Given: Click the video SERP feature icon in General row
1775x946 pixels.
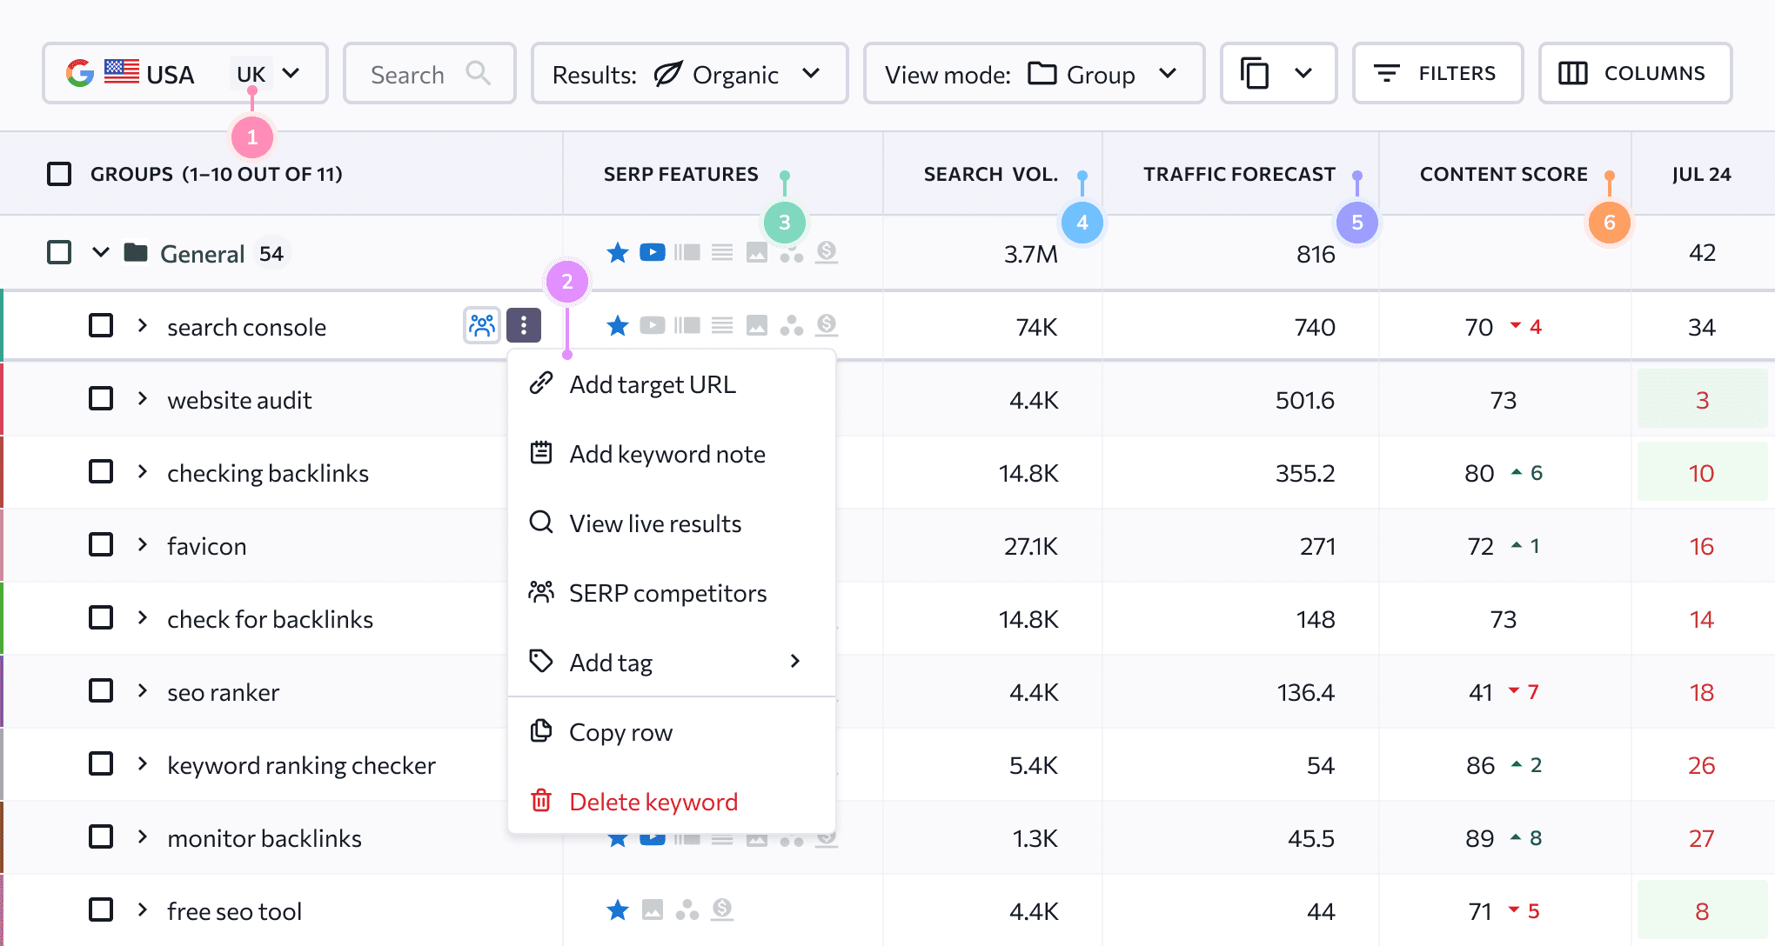Looking at the screenshot, I should [x=652, y=253].
